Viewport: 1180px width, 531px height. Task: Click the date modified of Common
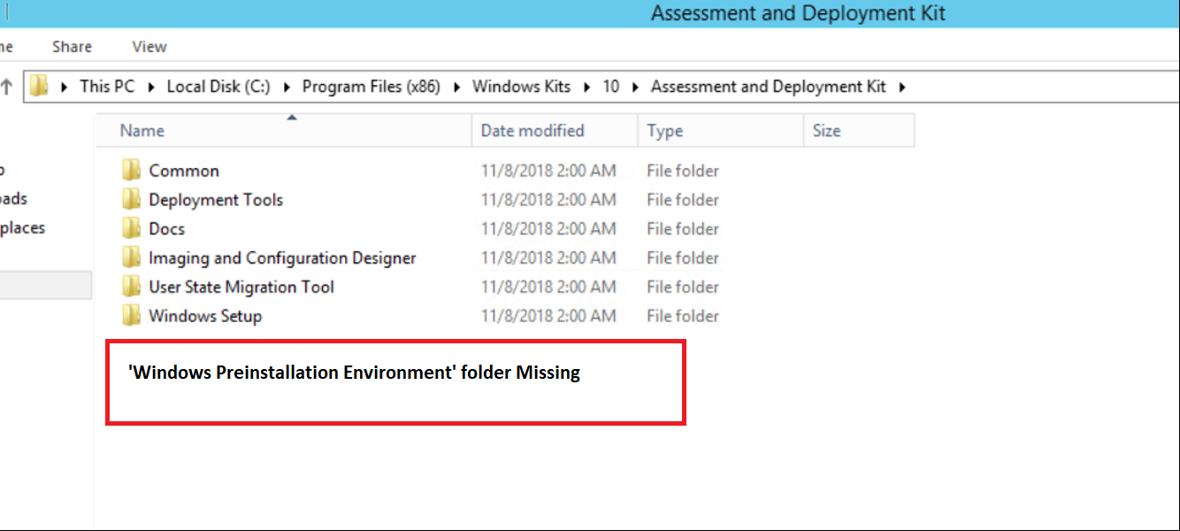coord(548,171)
